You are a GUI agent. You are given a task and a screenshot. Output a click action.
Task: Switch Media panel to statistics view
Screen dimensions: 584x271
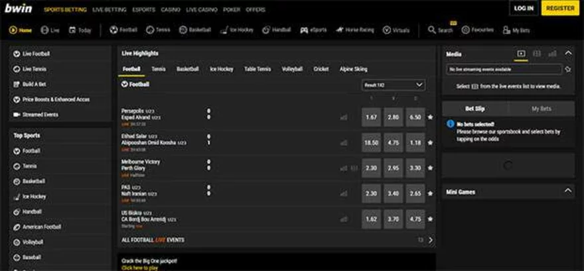pyautogui.click(x=552, y=54)
